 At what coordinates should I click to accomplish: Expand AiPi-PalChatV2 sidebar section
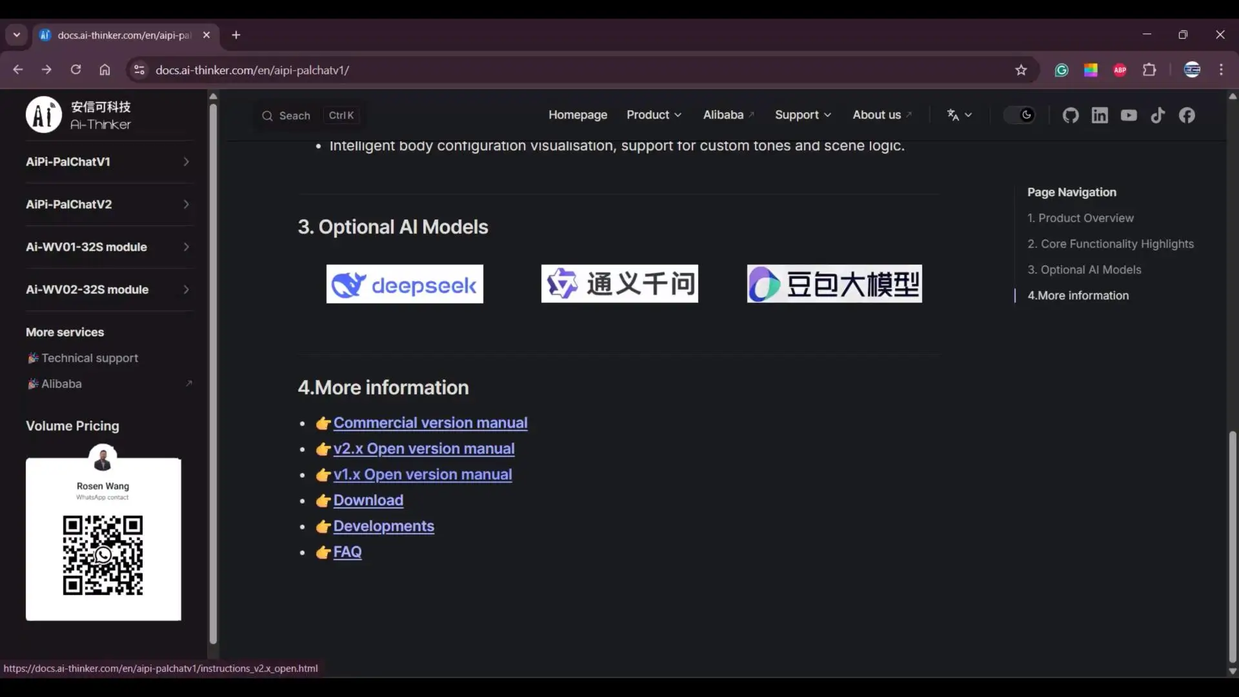pos(108,205)
